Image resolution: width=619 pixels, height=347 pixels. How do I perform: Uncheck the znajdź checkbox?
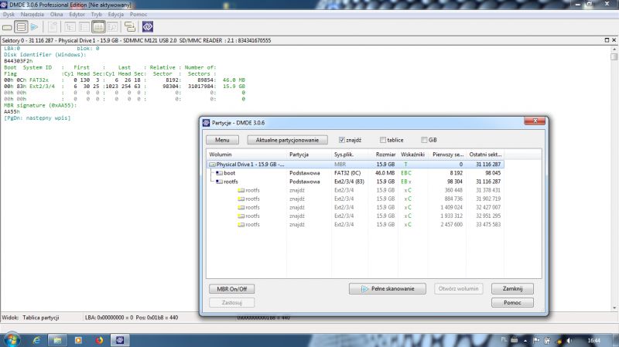[342, 140]
